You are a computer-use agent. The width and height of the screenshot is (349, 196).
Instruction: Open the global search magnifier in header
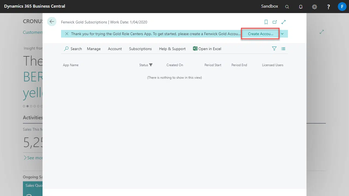pyautogui.click(x=287, y=7)
